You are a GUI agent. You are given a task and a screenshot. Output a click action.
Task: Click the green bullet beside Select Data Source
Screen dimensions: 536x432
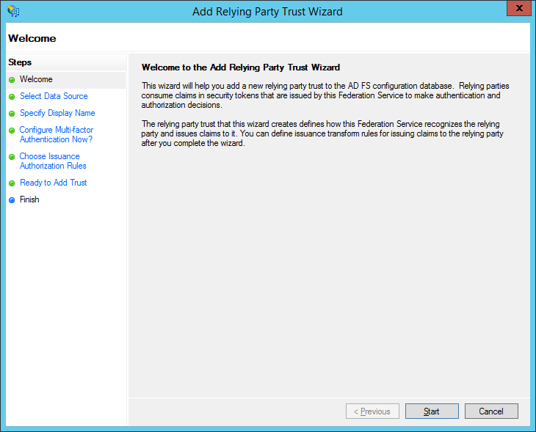tap(12, 97)
